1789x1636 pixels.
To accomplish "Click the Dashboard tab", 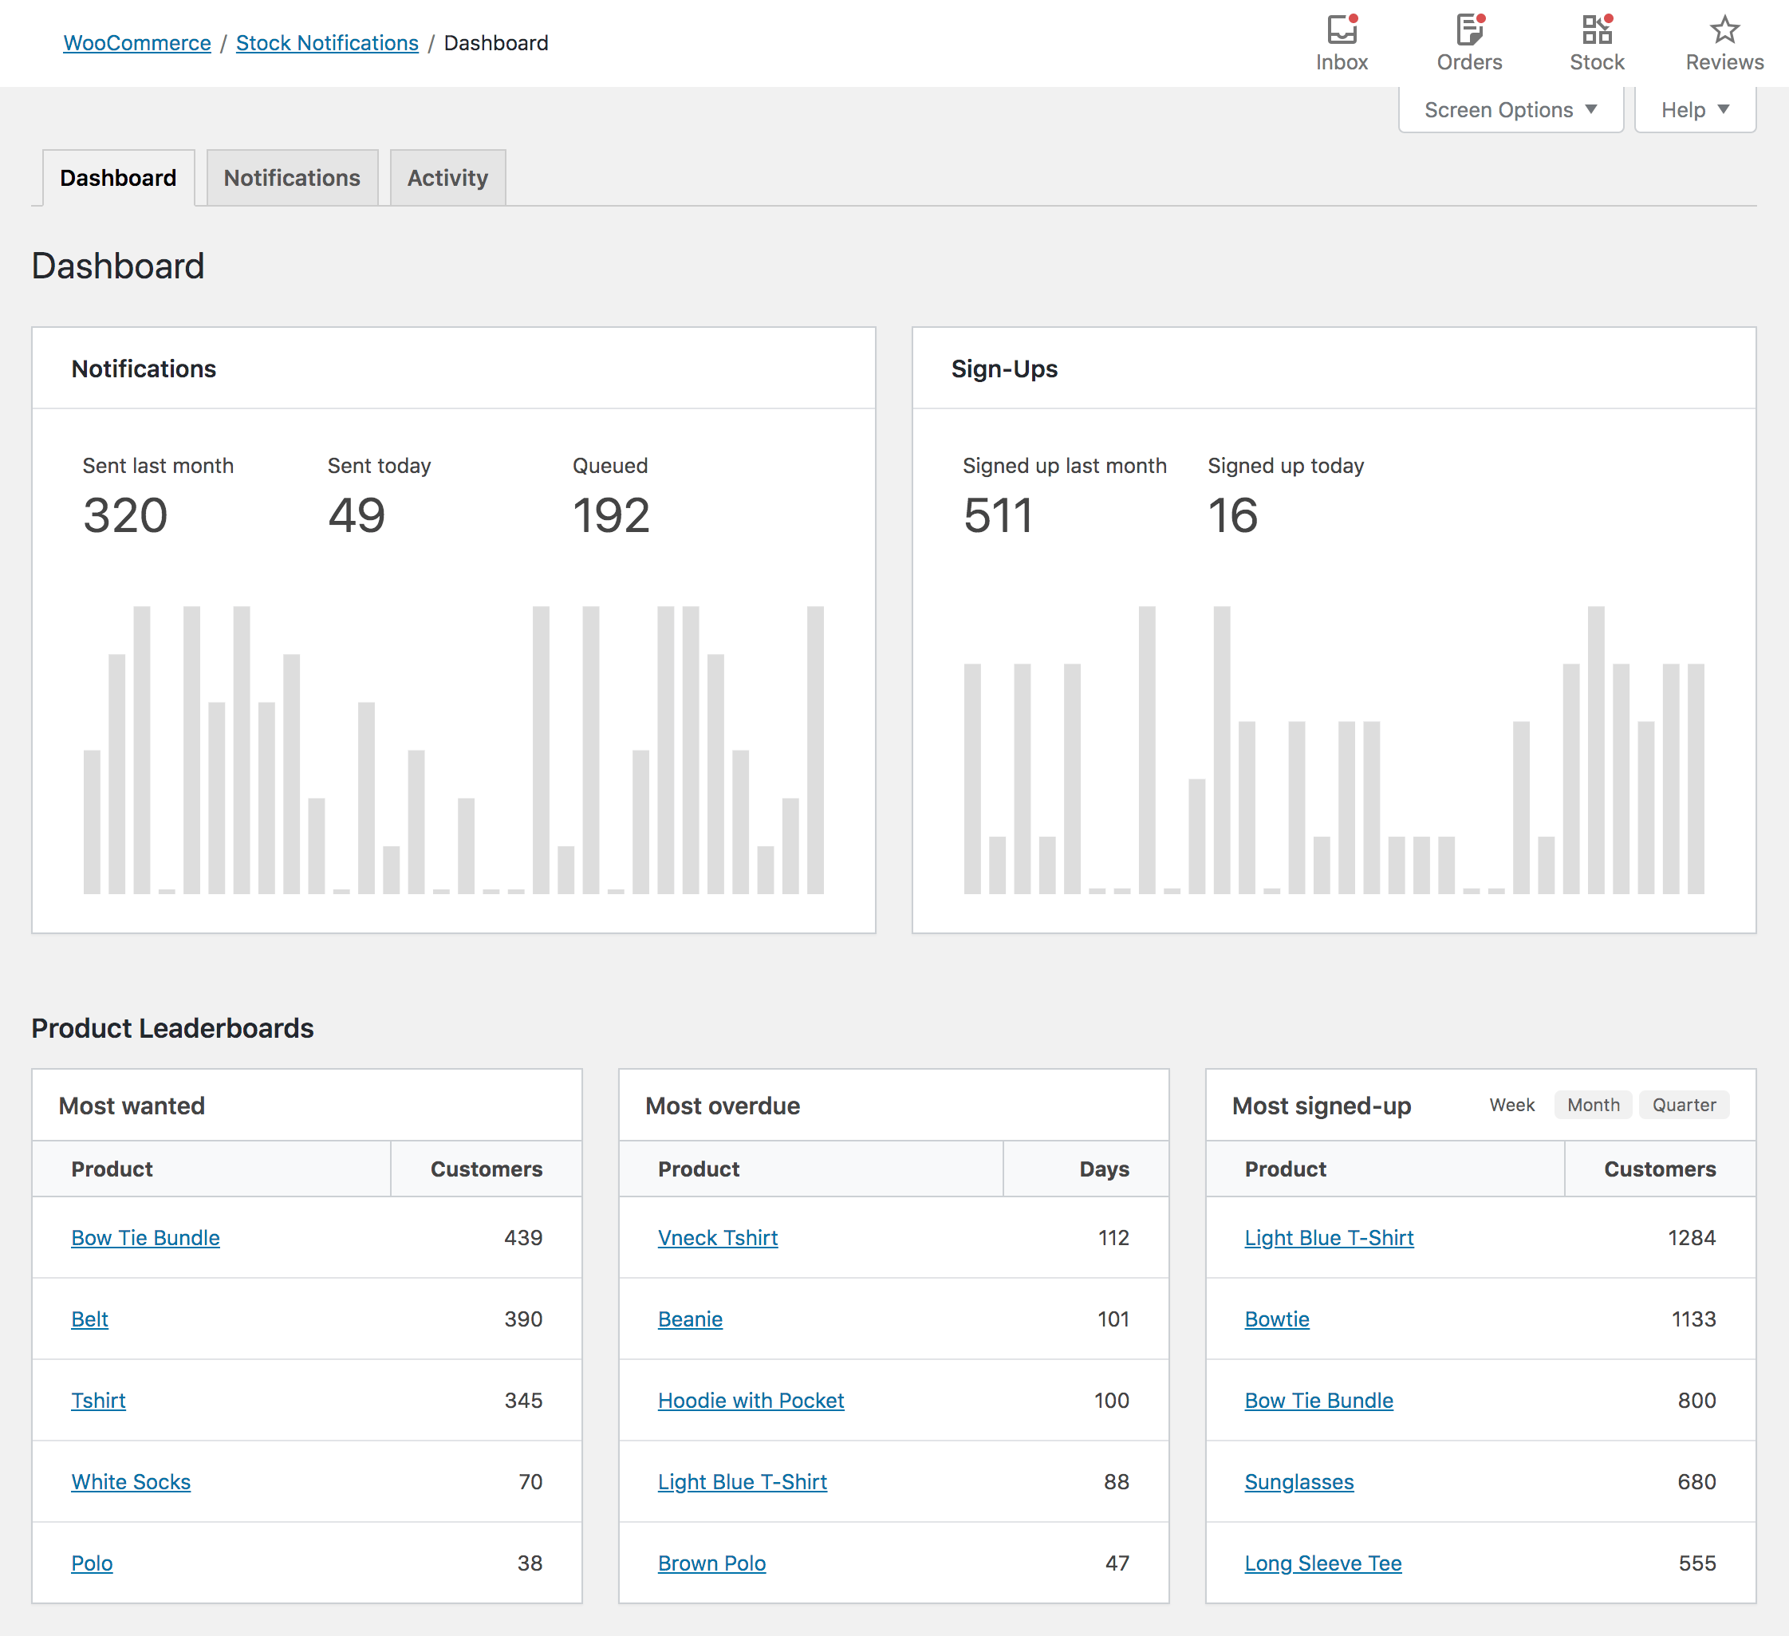I will coord(118,179).
